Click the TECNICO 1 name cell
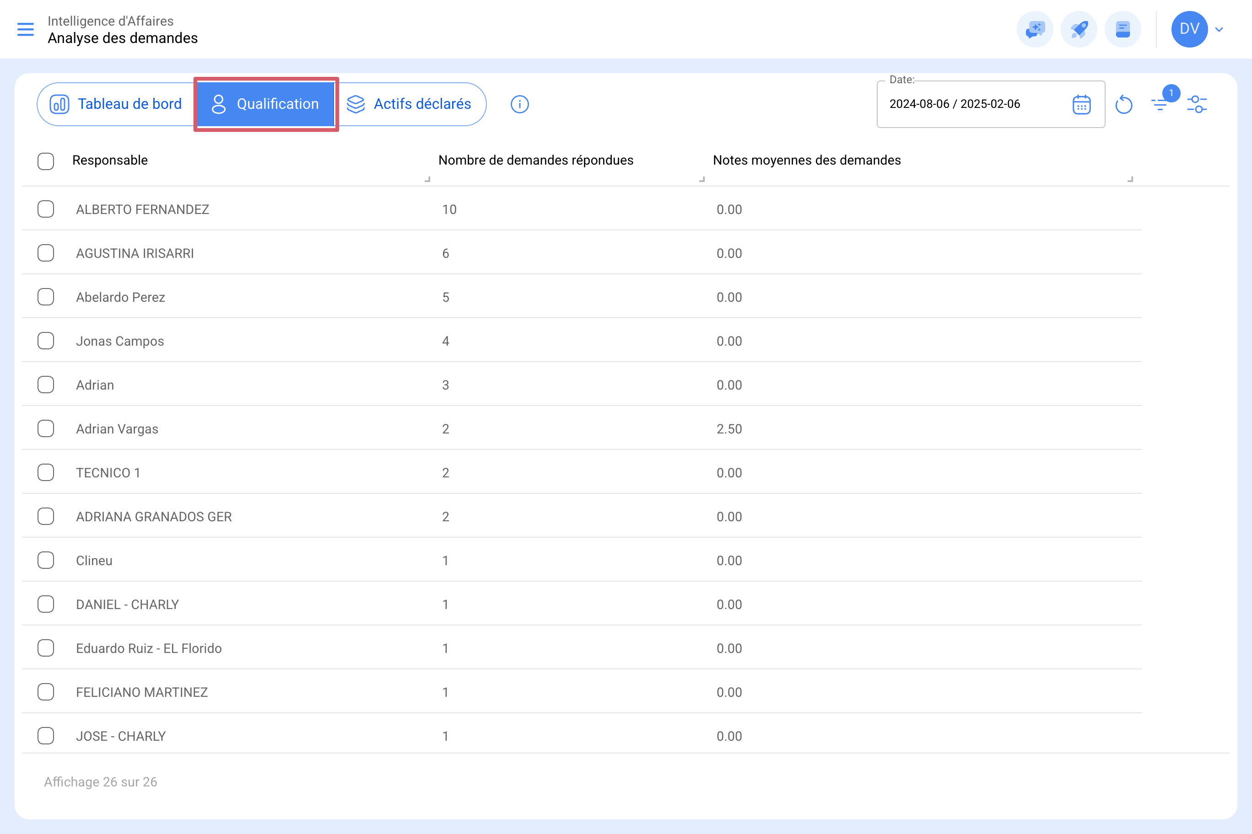1252x834 pixels. click(108, 473)
